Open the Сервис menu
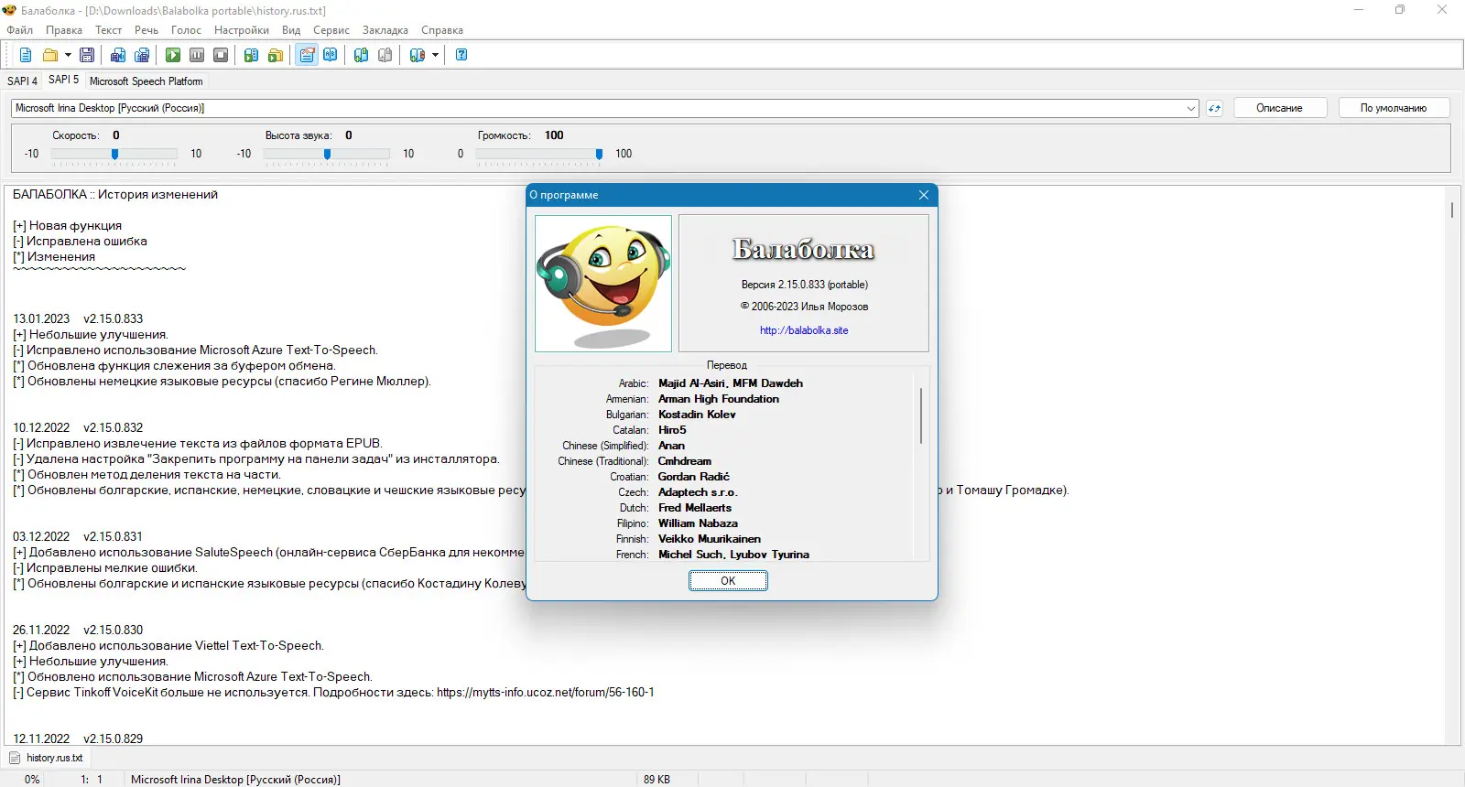Viewport: 1465px width, 787px height. [x=331, y=30]
